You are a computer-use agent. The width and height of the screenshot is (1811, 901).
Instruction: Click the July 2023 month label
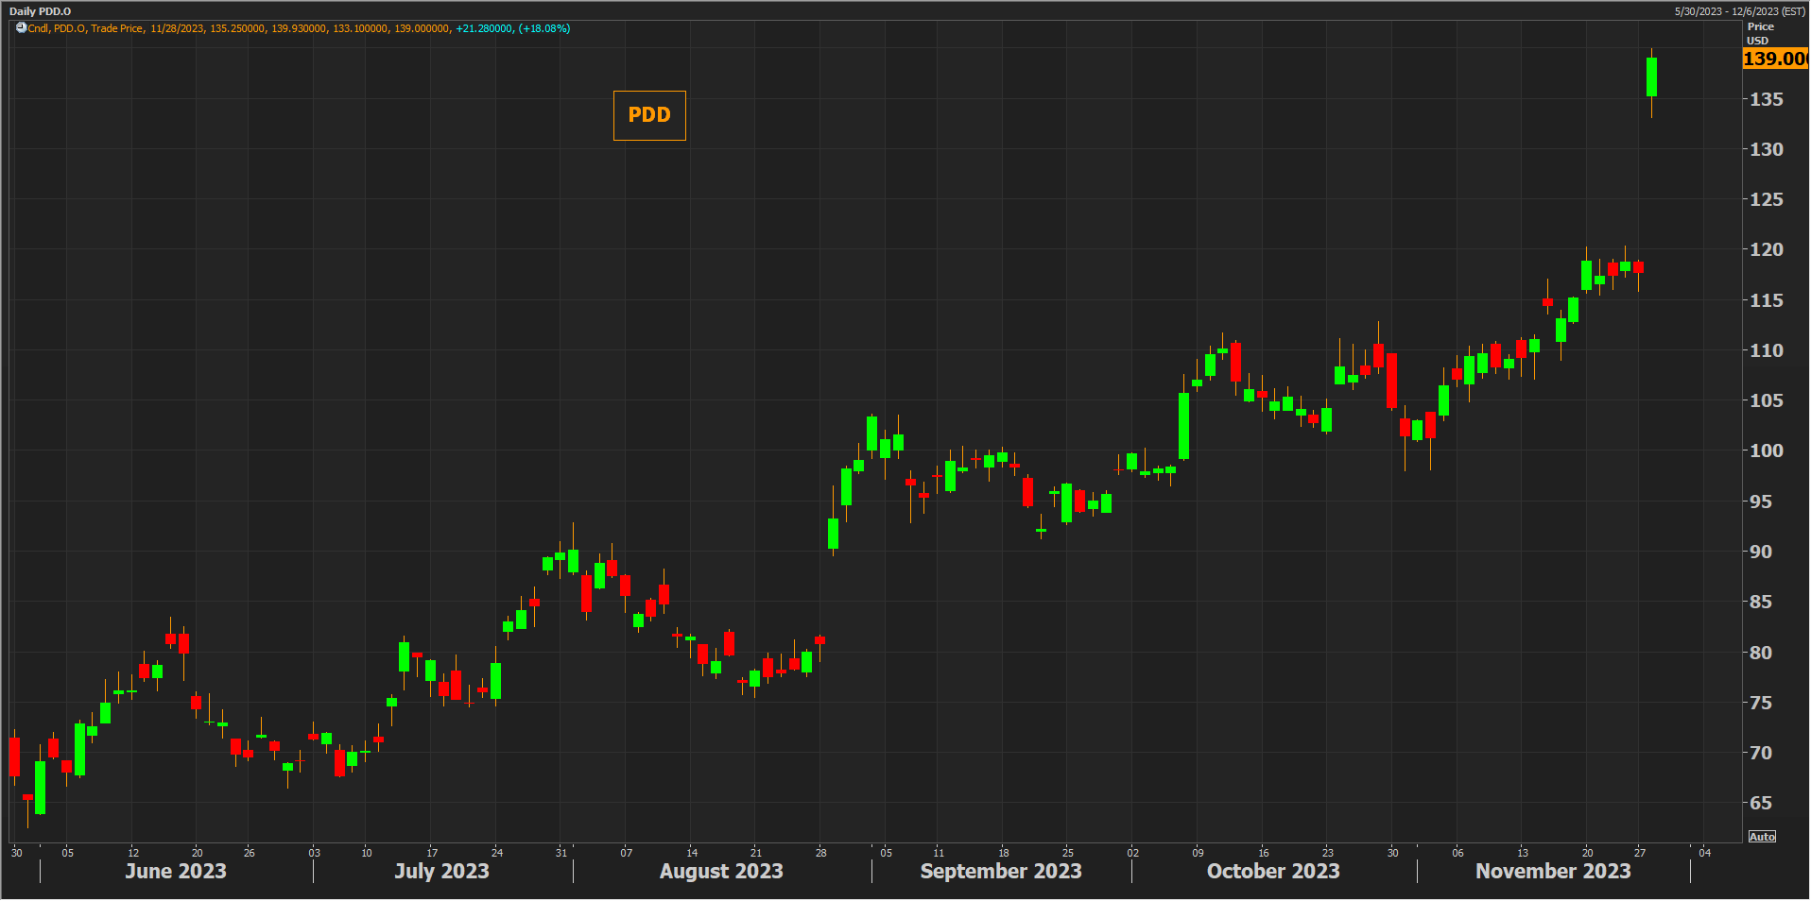[x=441, y=871]
